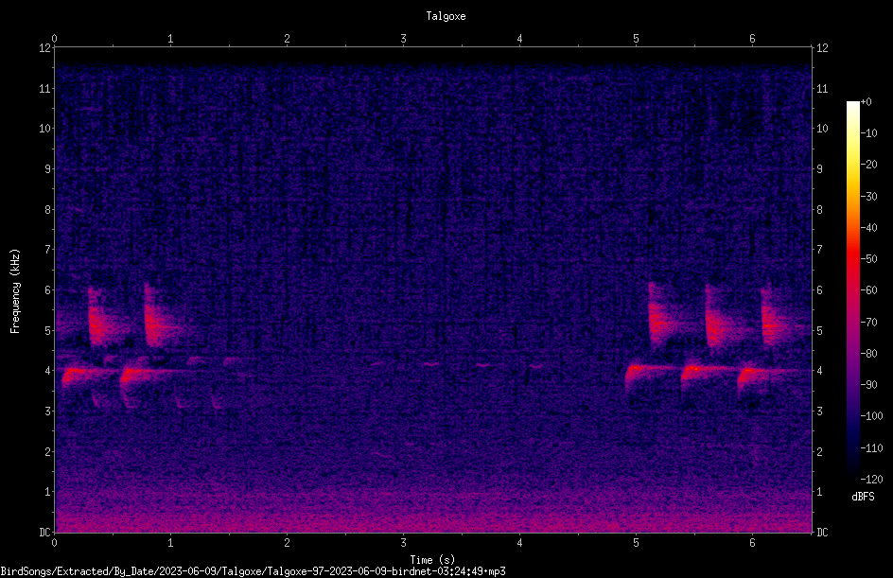Click the file path text at bottom

pyautogui.click(x=253, y=571)
